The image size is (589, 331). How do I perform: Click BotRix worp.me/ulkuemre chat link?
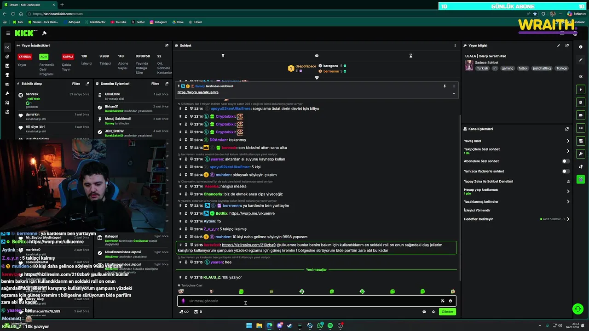tap(252, 213)
